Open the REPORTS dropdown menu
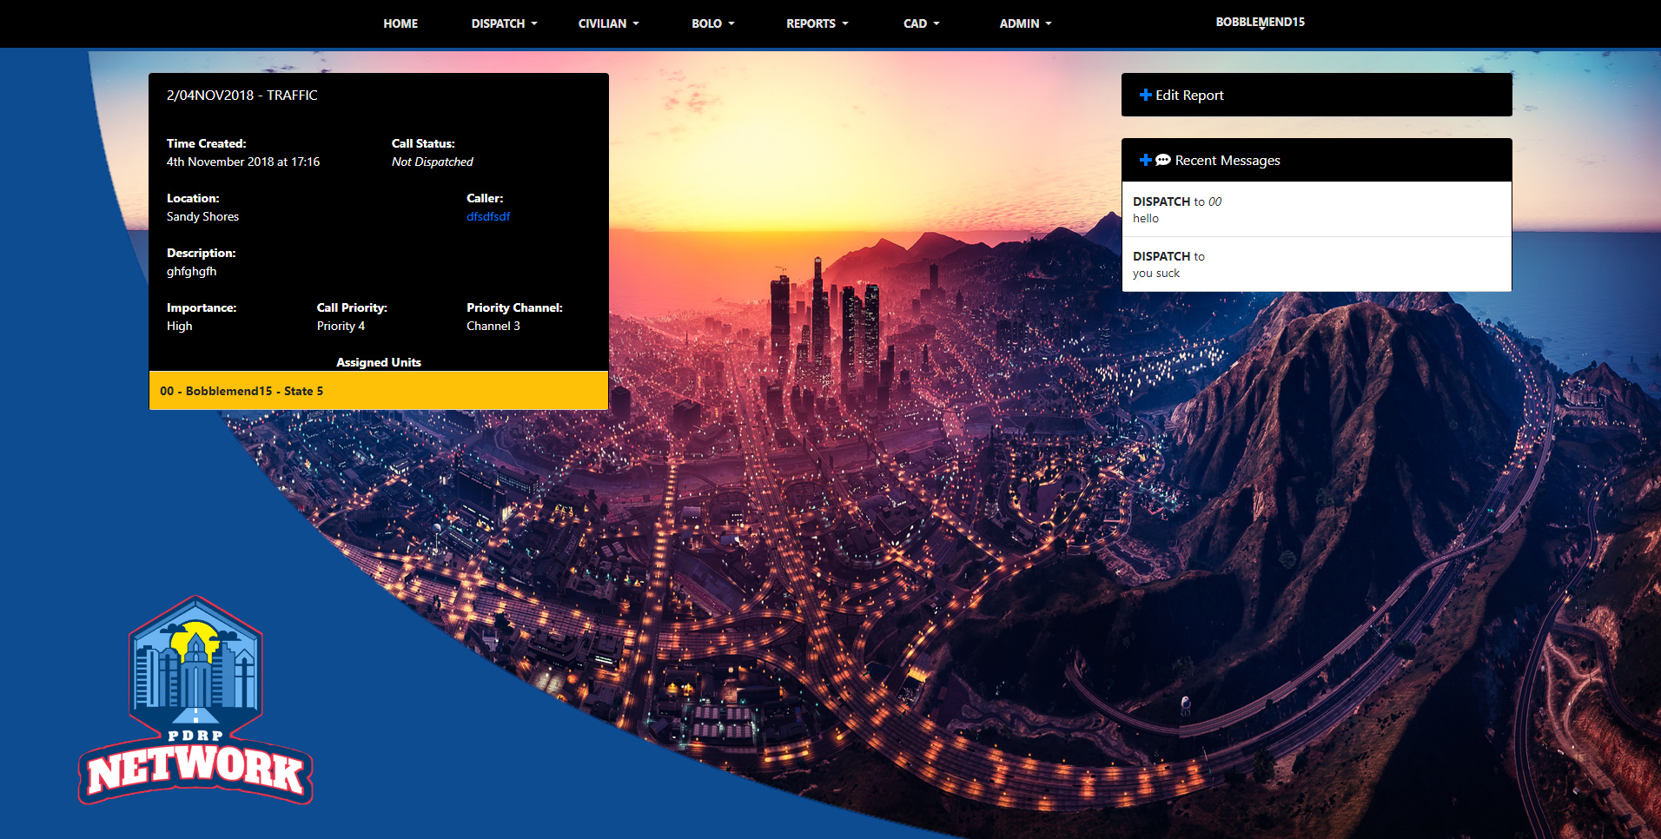Image resolution: width=1661 pixels, height=839 pixels. point(817,23)
